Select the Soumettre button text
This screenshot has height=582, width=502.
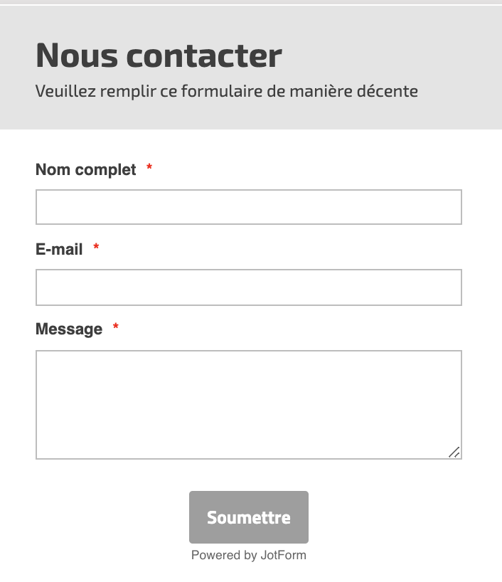[x=248, y=517]
